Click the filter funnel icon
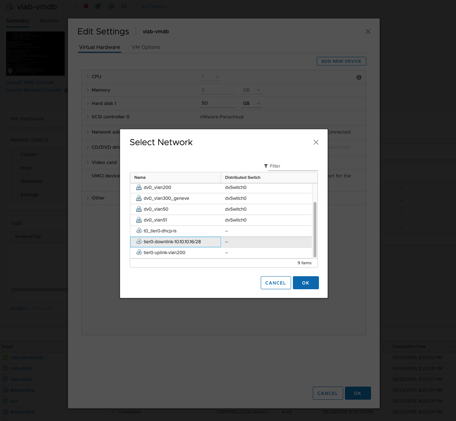The image size is (456, 421). [x=266, y=166]
